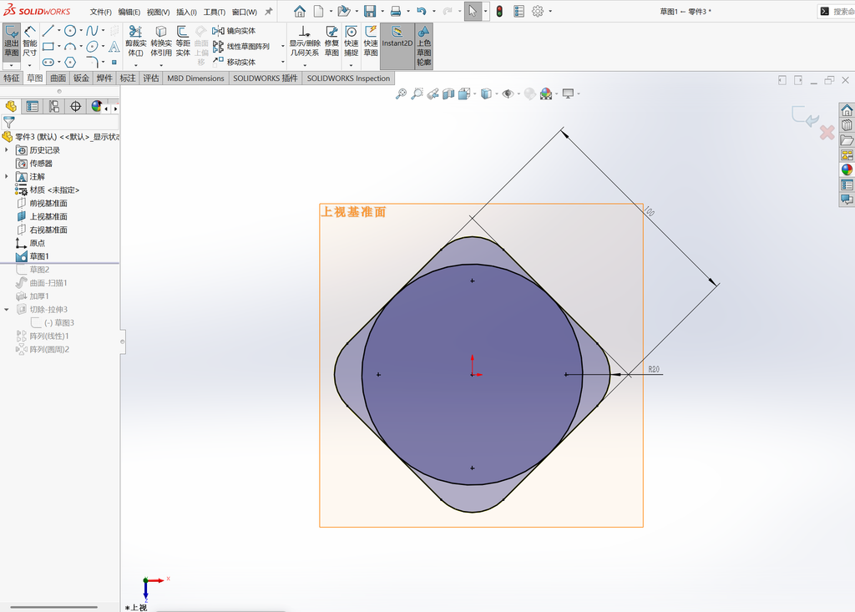The width and height of the screenshot is (855, 612).
Task: Toggle Hide/Show Items eye icon
Action: click(508, 94)
